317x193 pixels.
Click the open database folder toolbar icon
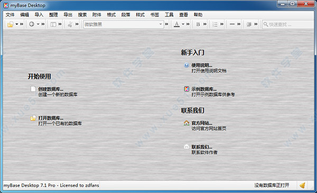[x=11, y=24]
